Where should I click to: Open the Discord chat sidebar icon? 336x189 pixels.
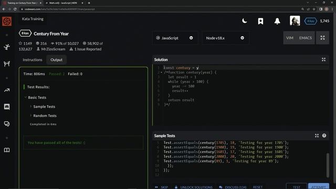click(7, 107)
